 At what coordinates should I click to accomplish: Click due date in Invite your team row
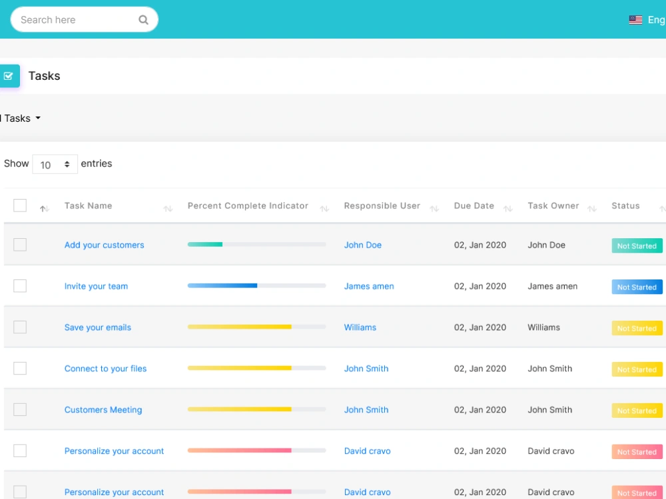(x=480, y=286)
